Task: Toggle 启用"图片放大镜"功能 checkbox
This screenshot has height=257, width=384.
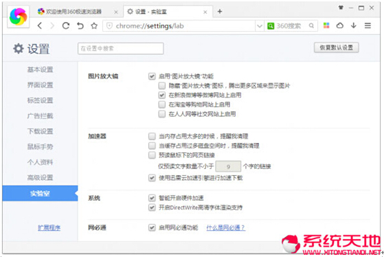Action: [152, 76]
